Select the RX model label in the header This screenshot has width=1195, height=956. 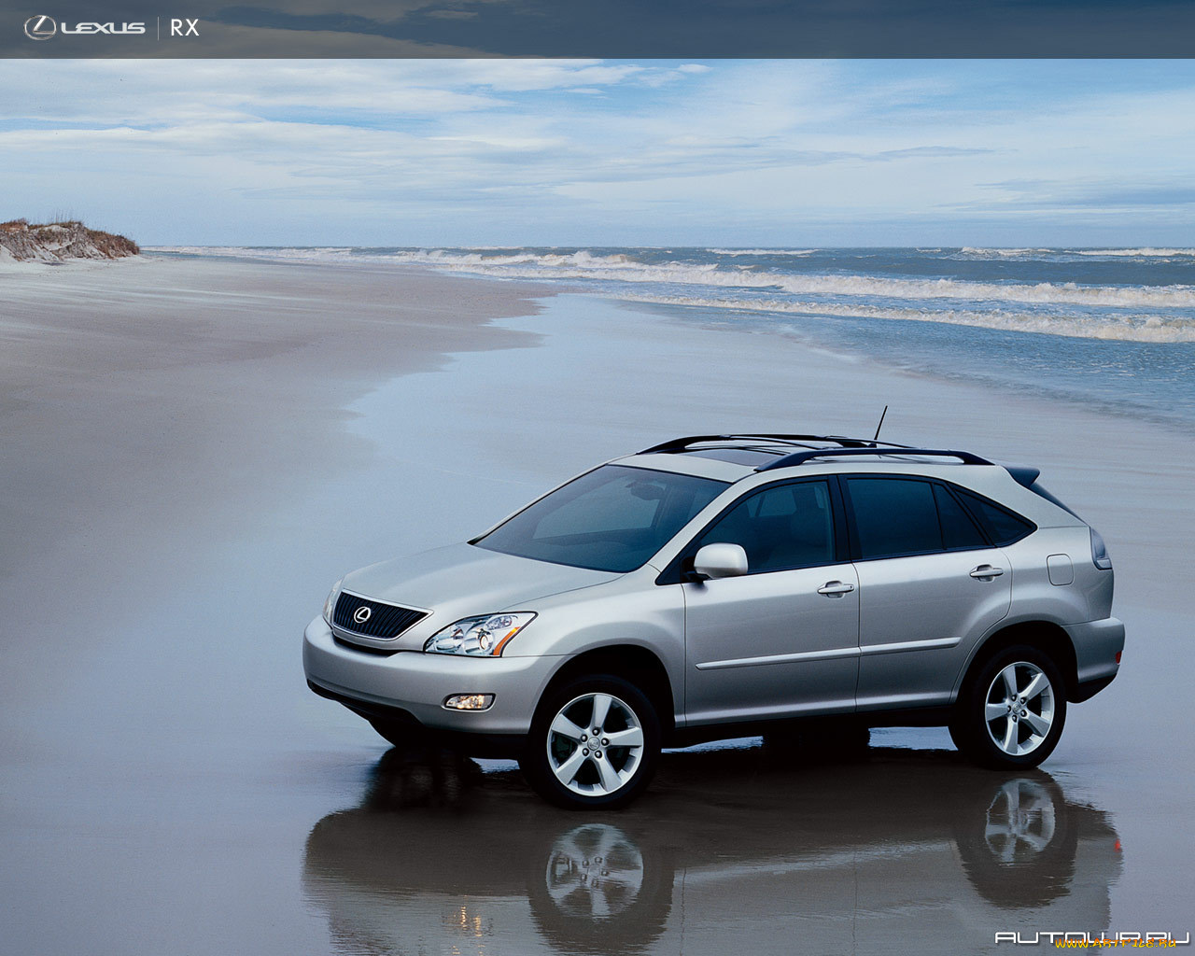[184, 27]
